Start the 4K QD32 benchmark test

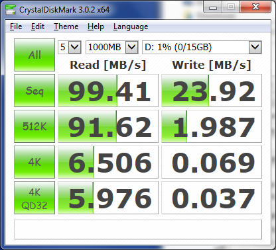34,198
